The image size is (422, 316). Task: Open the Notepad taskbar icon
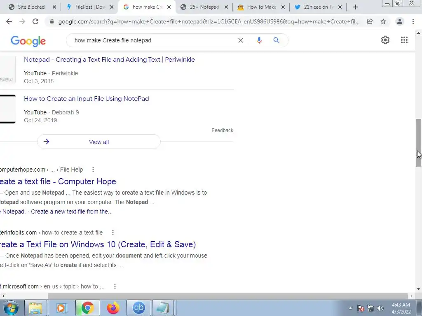163,308
